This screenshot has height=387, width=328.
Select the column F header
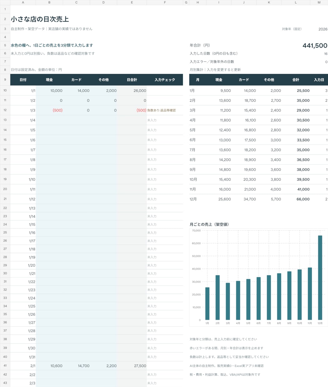point(165,2)
